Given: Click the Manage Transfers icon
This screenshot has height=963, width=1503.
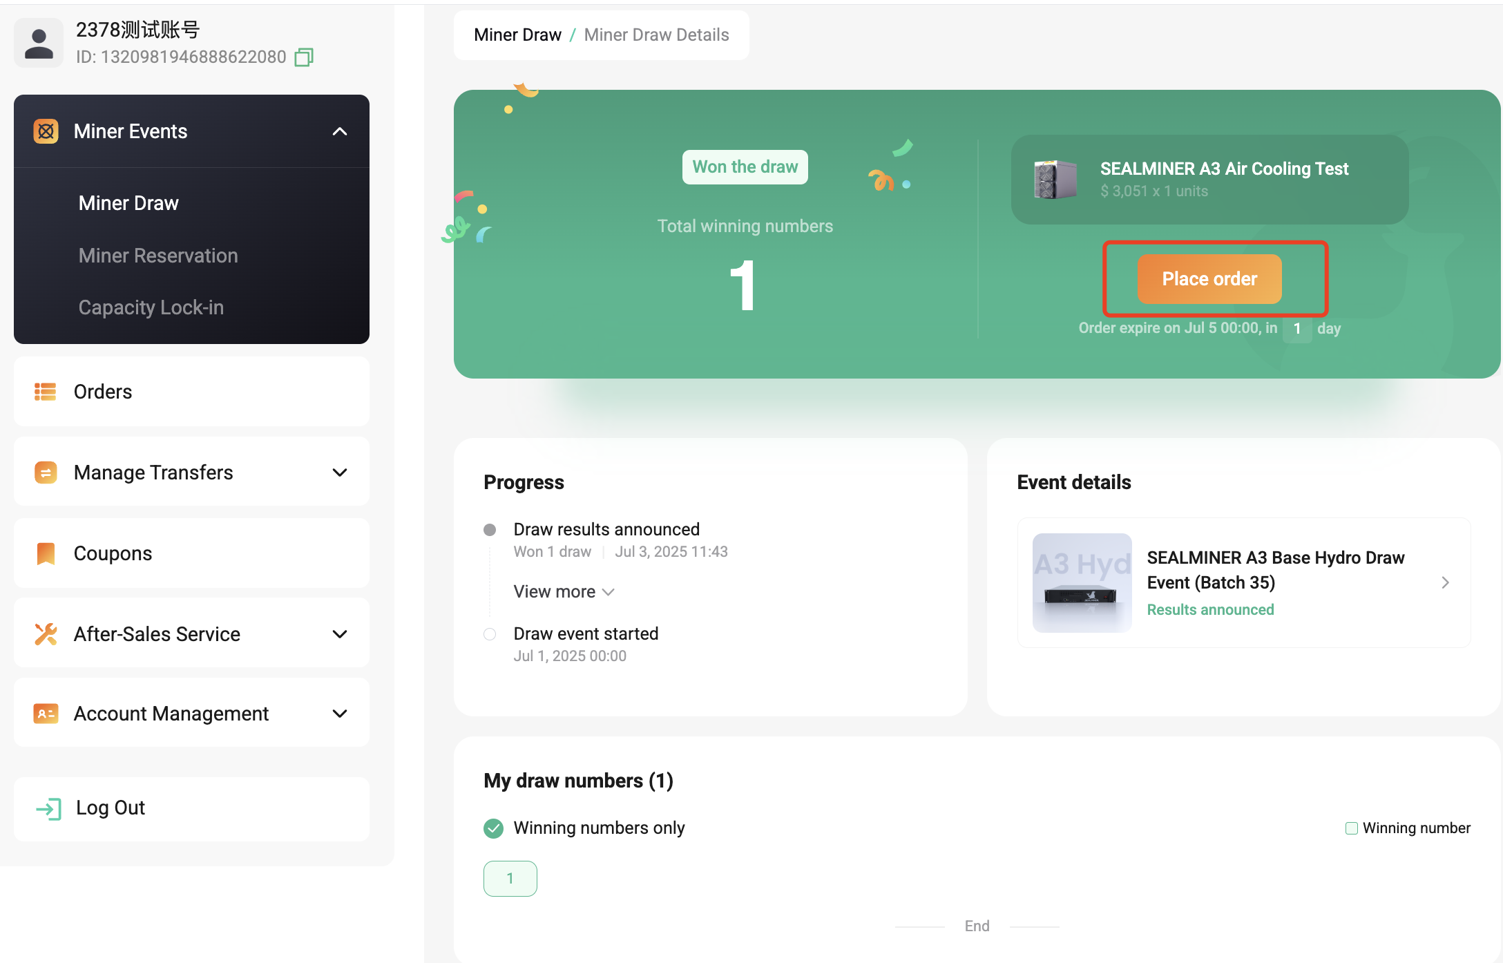Looking at the screenshot, I should (x=46, y=473).
